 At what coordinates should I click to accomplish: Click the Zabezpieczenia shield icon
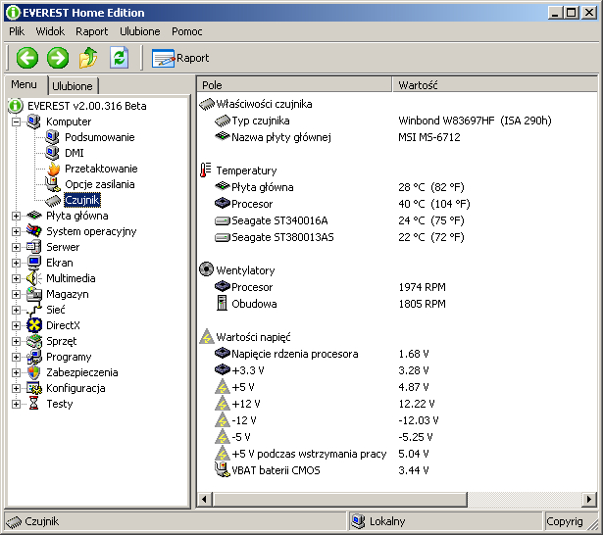34,372
